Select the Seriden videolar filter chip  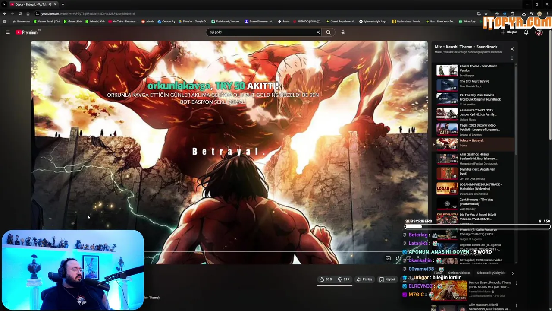coord(459,273)
